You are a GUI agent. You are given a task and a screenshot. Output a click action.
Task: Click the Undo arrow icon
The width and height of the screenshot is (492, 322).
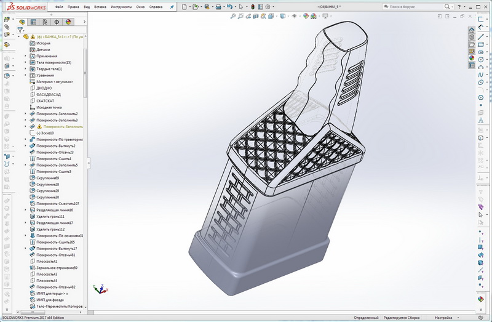229,7
